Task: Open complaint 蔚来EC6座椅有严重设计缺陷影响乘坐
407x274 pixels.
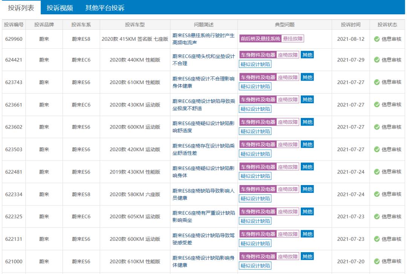Action: pyautogui.click(x=203, y=217)
